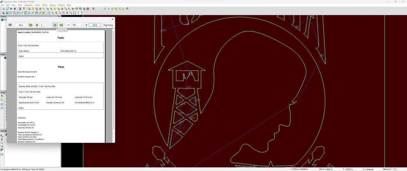This screenshot has height=171, width=407.
Task: Open the 70% zoom dropdown in the report window
Action: coord(77,25)
